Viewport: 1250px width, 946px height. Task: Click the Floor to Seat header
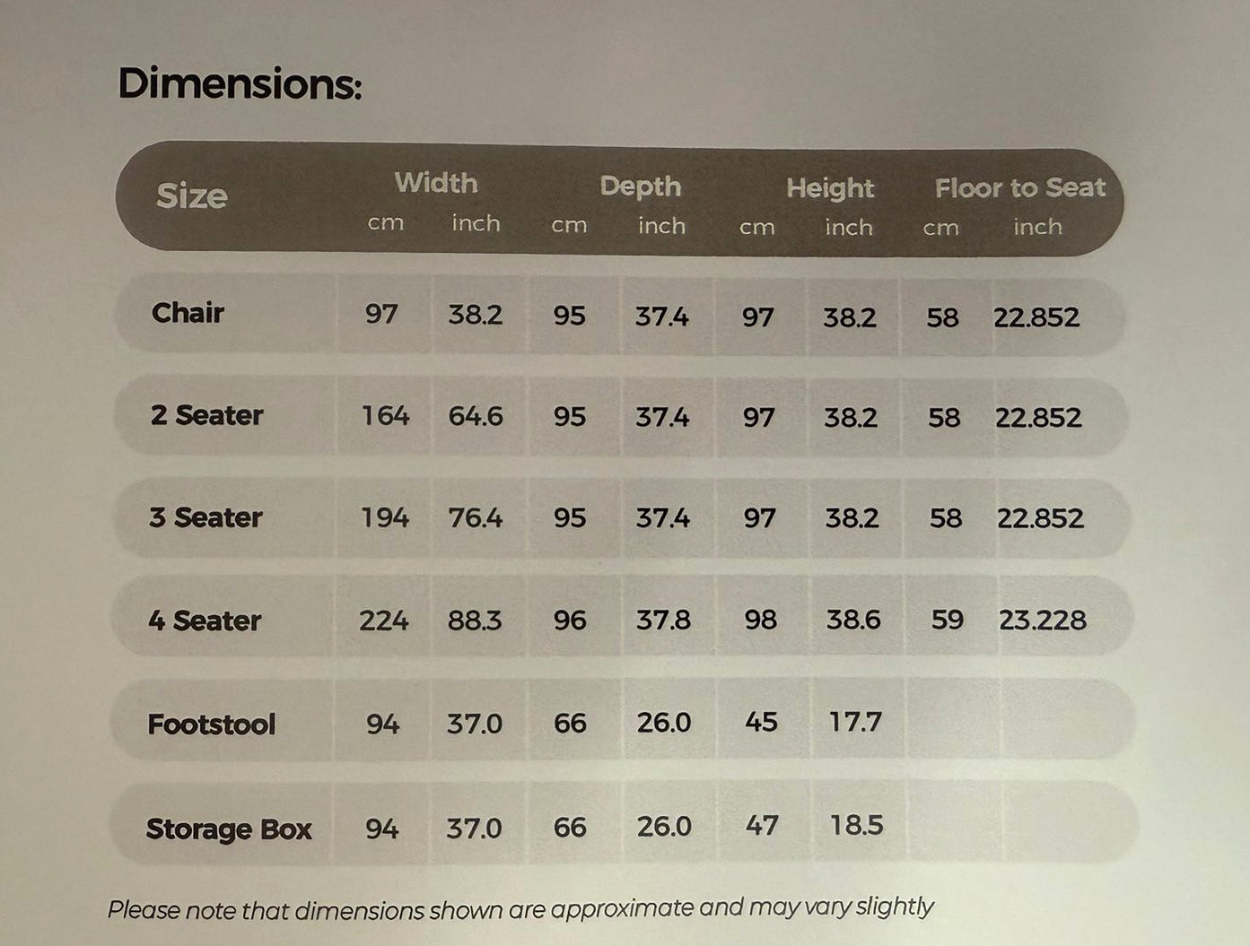1020,187
